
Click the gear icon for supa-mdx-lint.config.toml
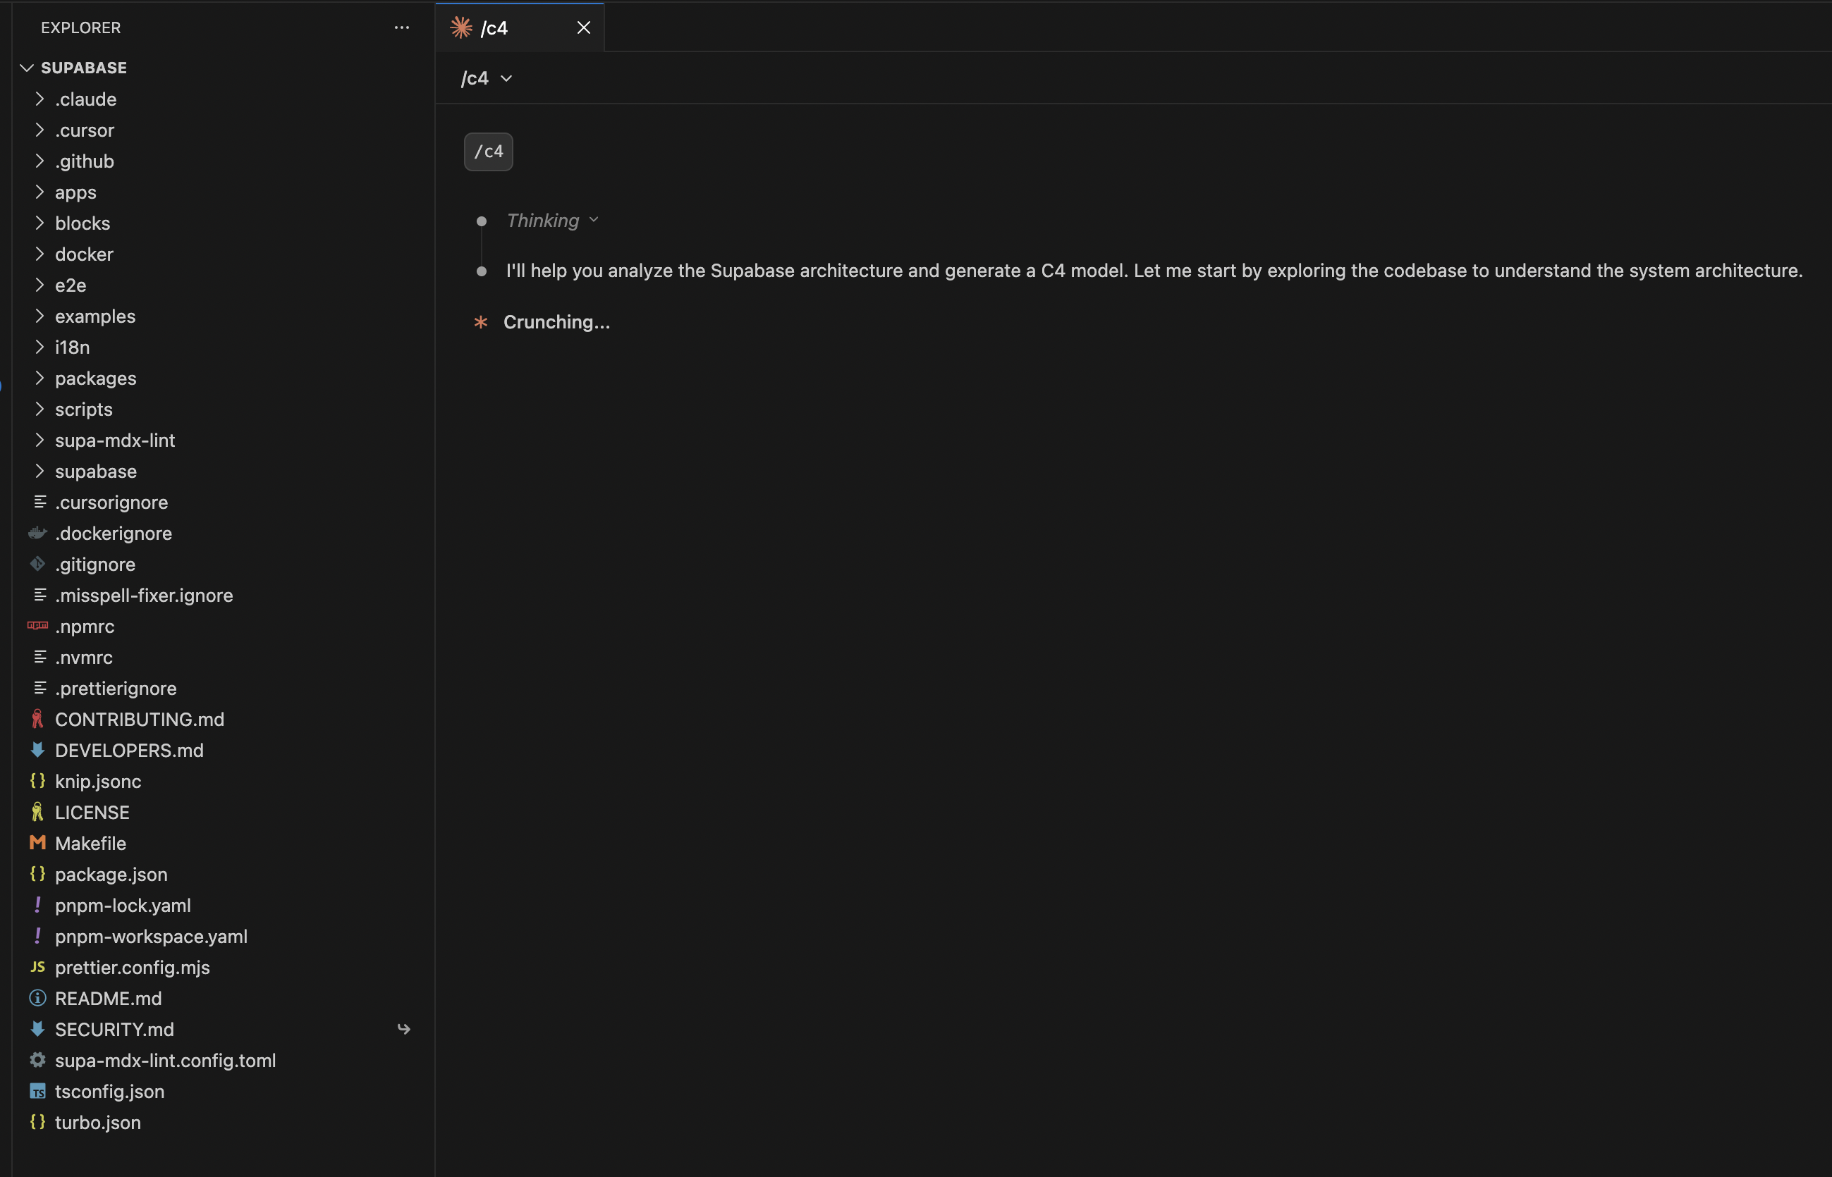37,1060
